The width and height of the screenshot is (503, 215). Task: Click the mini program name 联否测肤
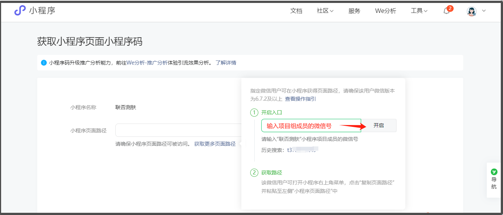tap(126, 107)
